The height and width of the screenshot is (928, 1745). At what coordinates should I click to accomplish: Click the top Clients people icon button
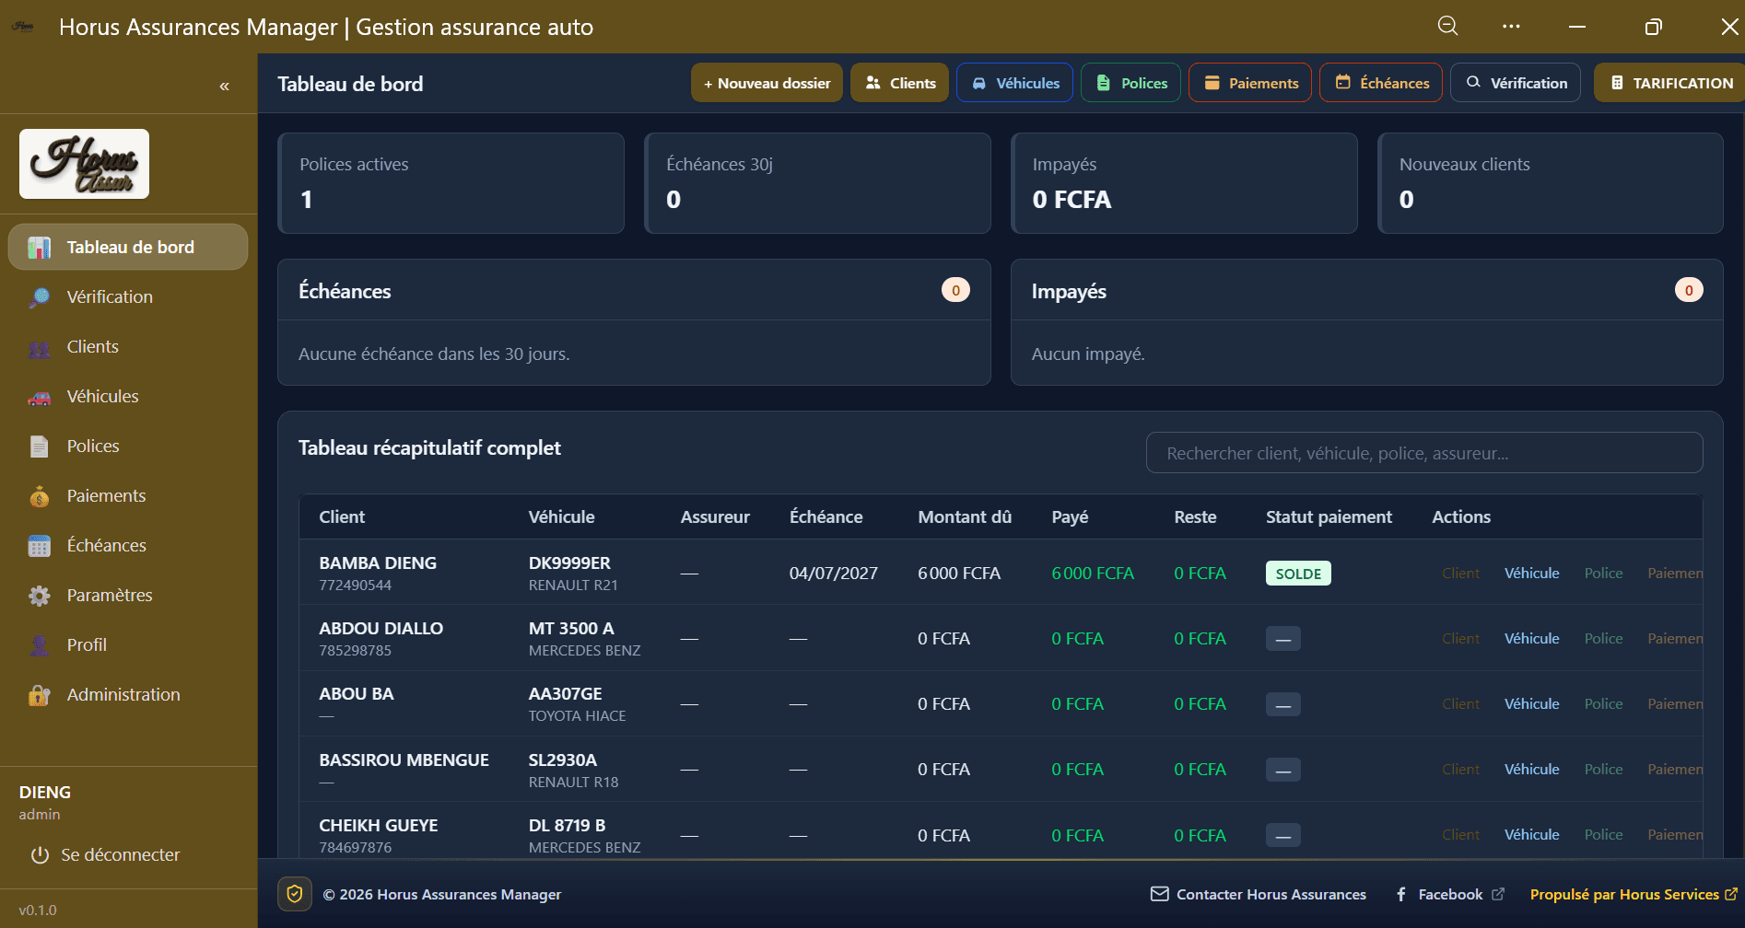(x=899, y=83)
